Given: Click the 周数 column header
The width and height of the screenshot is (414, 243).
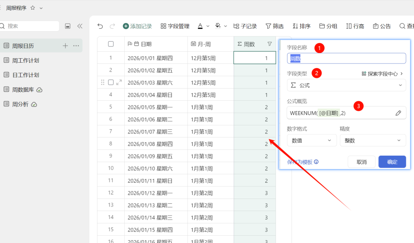Looking at the screenshot, I should click(x=255, y=44).
